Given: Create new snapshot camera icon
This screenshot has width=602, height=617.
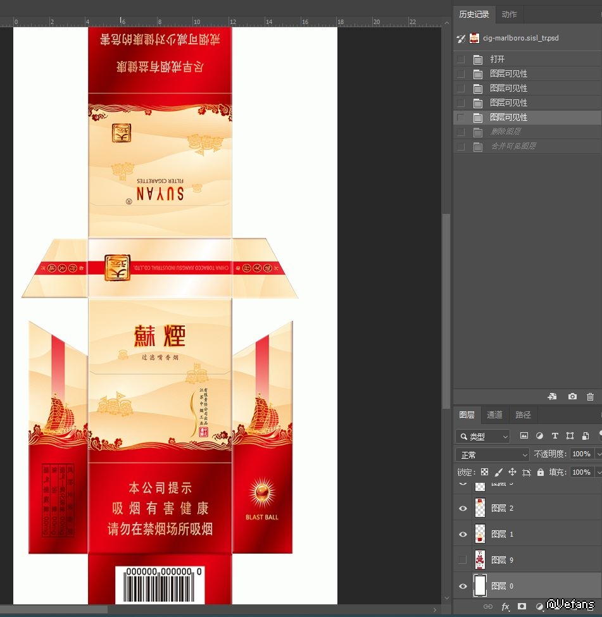Looking at the screenshot, I should point(572,396).
